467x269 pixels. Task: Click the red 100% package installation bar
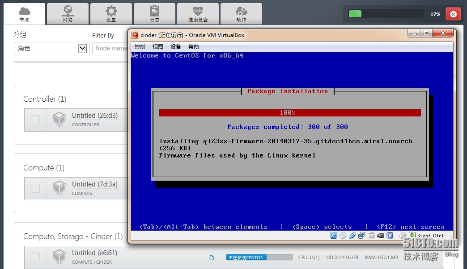click(x=290, y=113)
